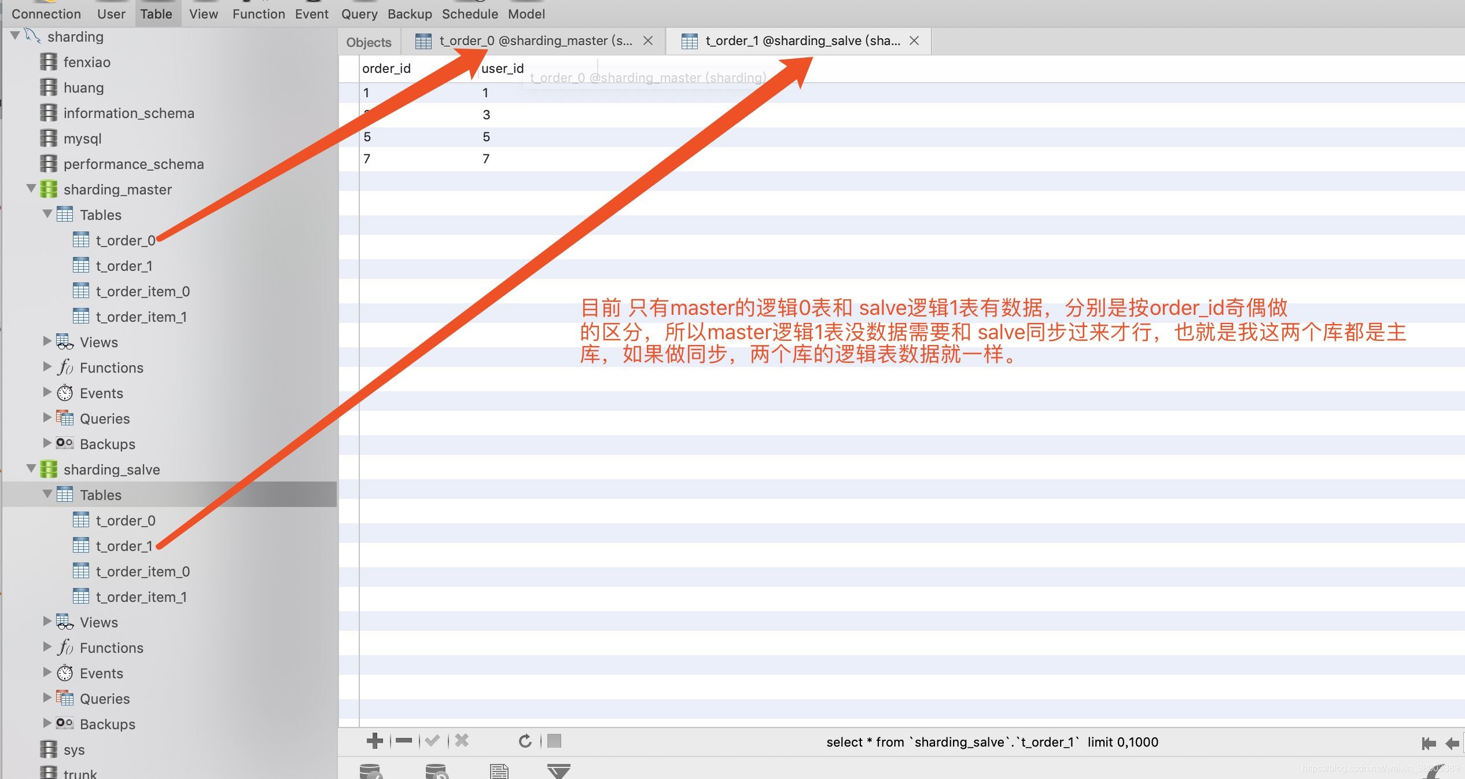The image size is (1465, 779).
Task: Open the User menu
Action: [x=111, y=14]
